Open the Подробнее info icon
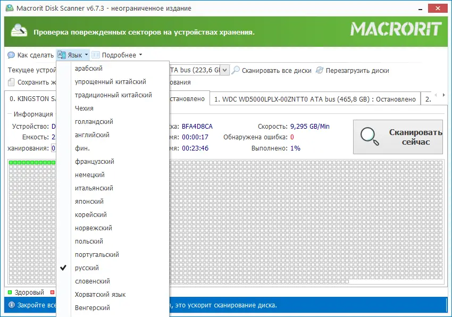 [96, 55]
